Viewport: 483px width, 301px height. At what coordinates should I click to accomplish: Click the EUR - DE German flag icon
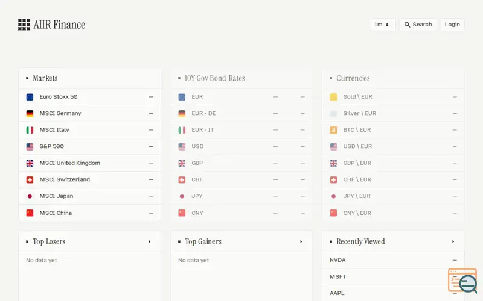click(182, 114)
